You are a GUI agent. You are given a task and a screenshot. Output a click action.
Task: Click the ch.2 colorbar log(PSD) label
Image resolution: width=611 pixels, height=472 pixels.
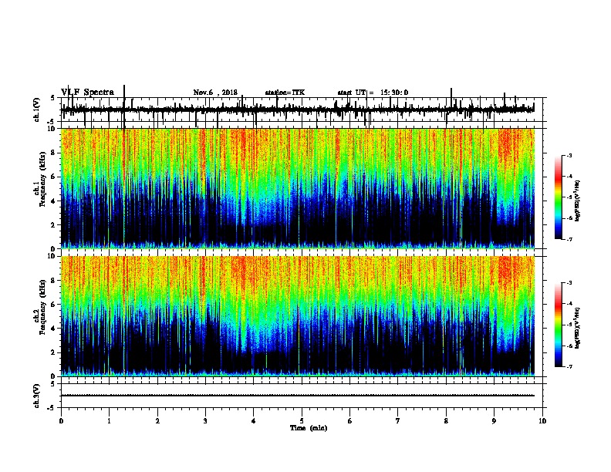click(577, 328)
